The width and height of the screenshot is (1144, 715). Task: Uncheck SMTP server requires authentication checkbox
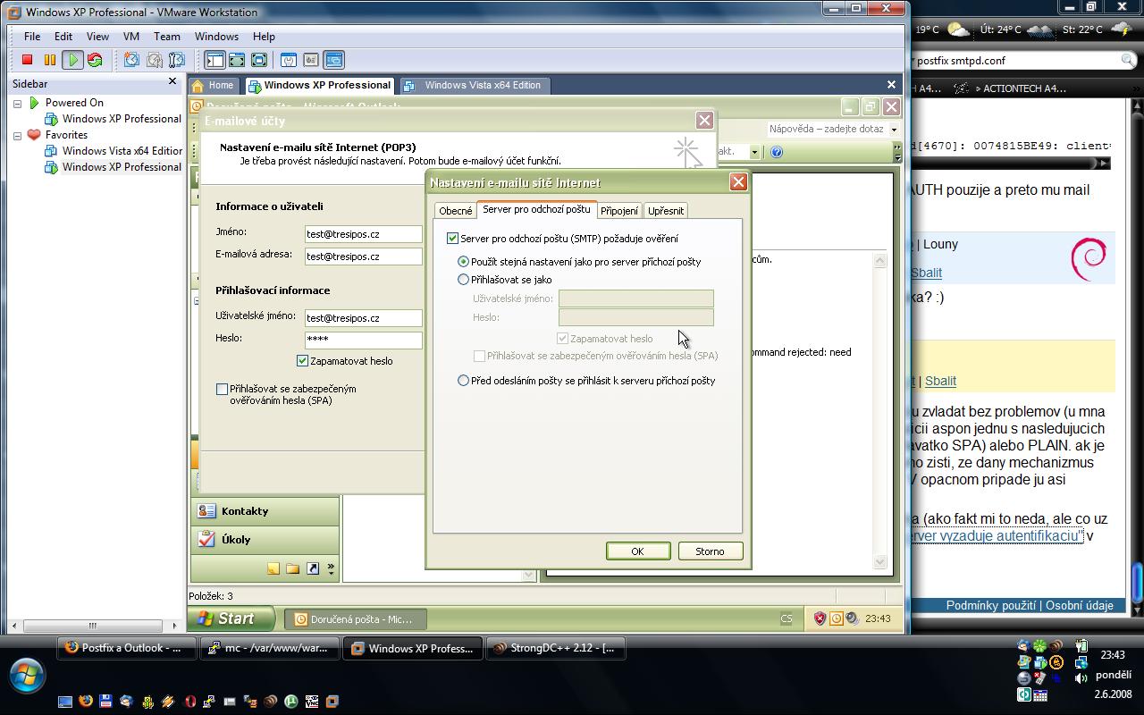click(x=452, y=238)
